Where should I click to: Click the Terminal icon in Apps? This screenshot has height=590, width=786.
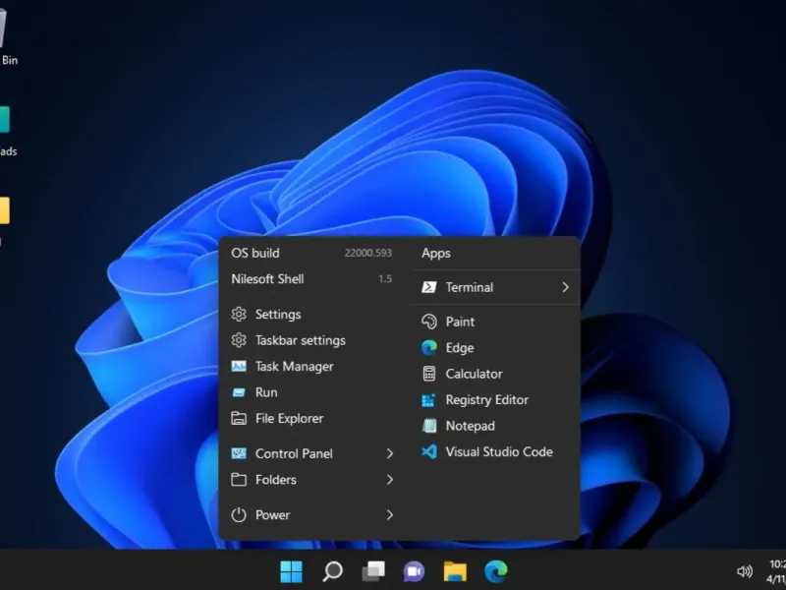[429, 287]
